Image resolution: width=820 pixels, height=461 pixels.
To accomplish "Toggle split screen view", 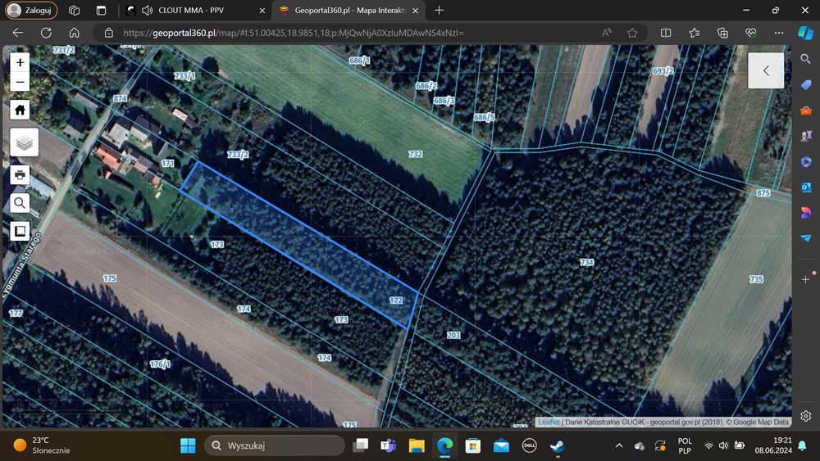I will point(666,33).
